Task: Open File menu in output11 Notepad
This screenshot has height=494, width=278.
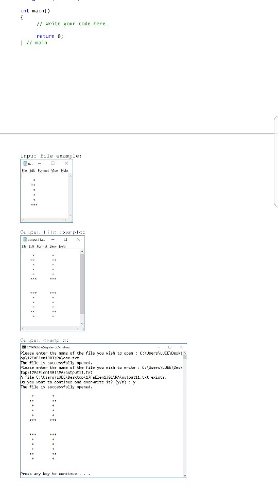Action: (24, 246)
